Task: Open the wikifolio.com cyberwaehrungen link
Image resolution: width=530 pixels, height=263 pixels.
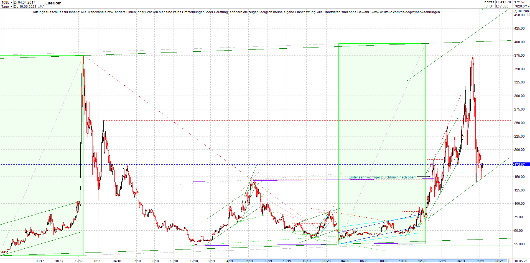Action: [x=406, y=12]
